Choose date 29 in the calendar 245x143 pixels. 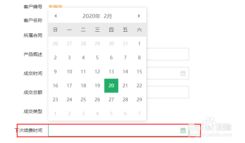click(139, 100)
